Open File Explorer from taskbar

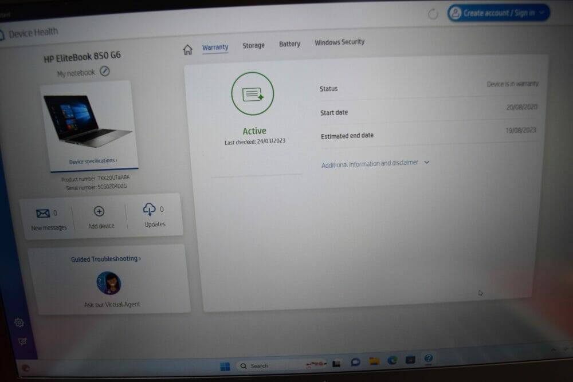374,361
